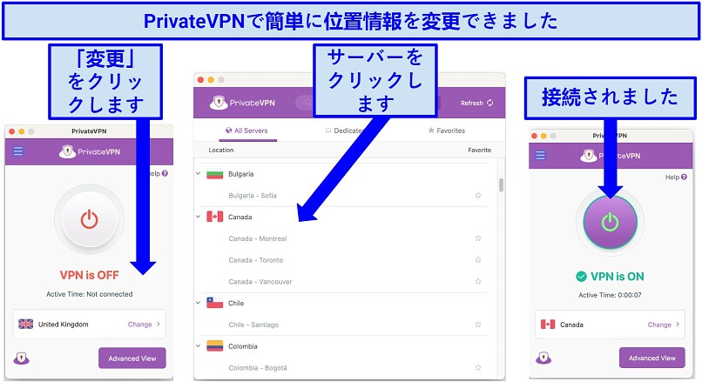Collapse the Chile server group
Viewport: 702px width, 382px height.
point(198,303)
